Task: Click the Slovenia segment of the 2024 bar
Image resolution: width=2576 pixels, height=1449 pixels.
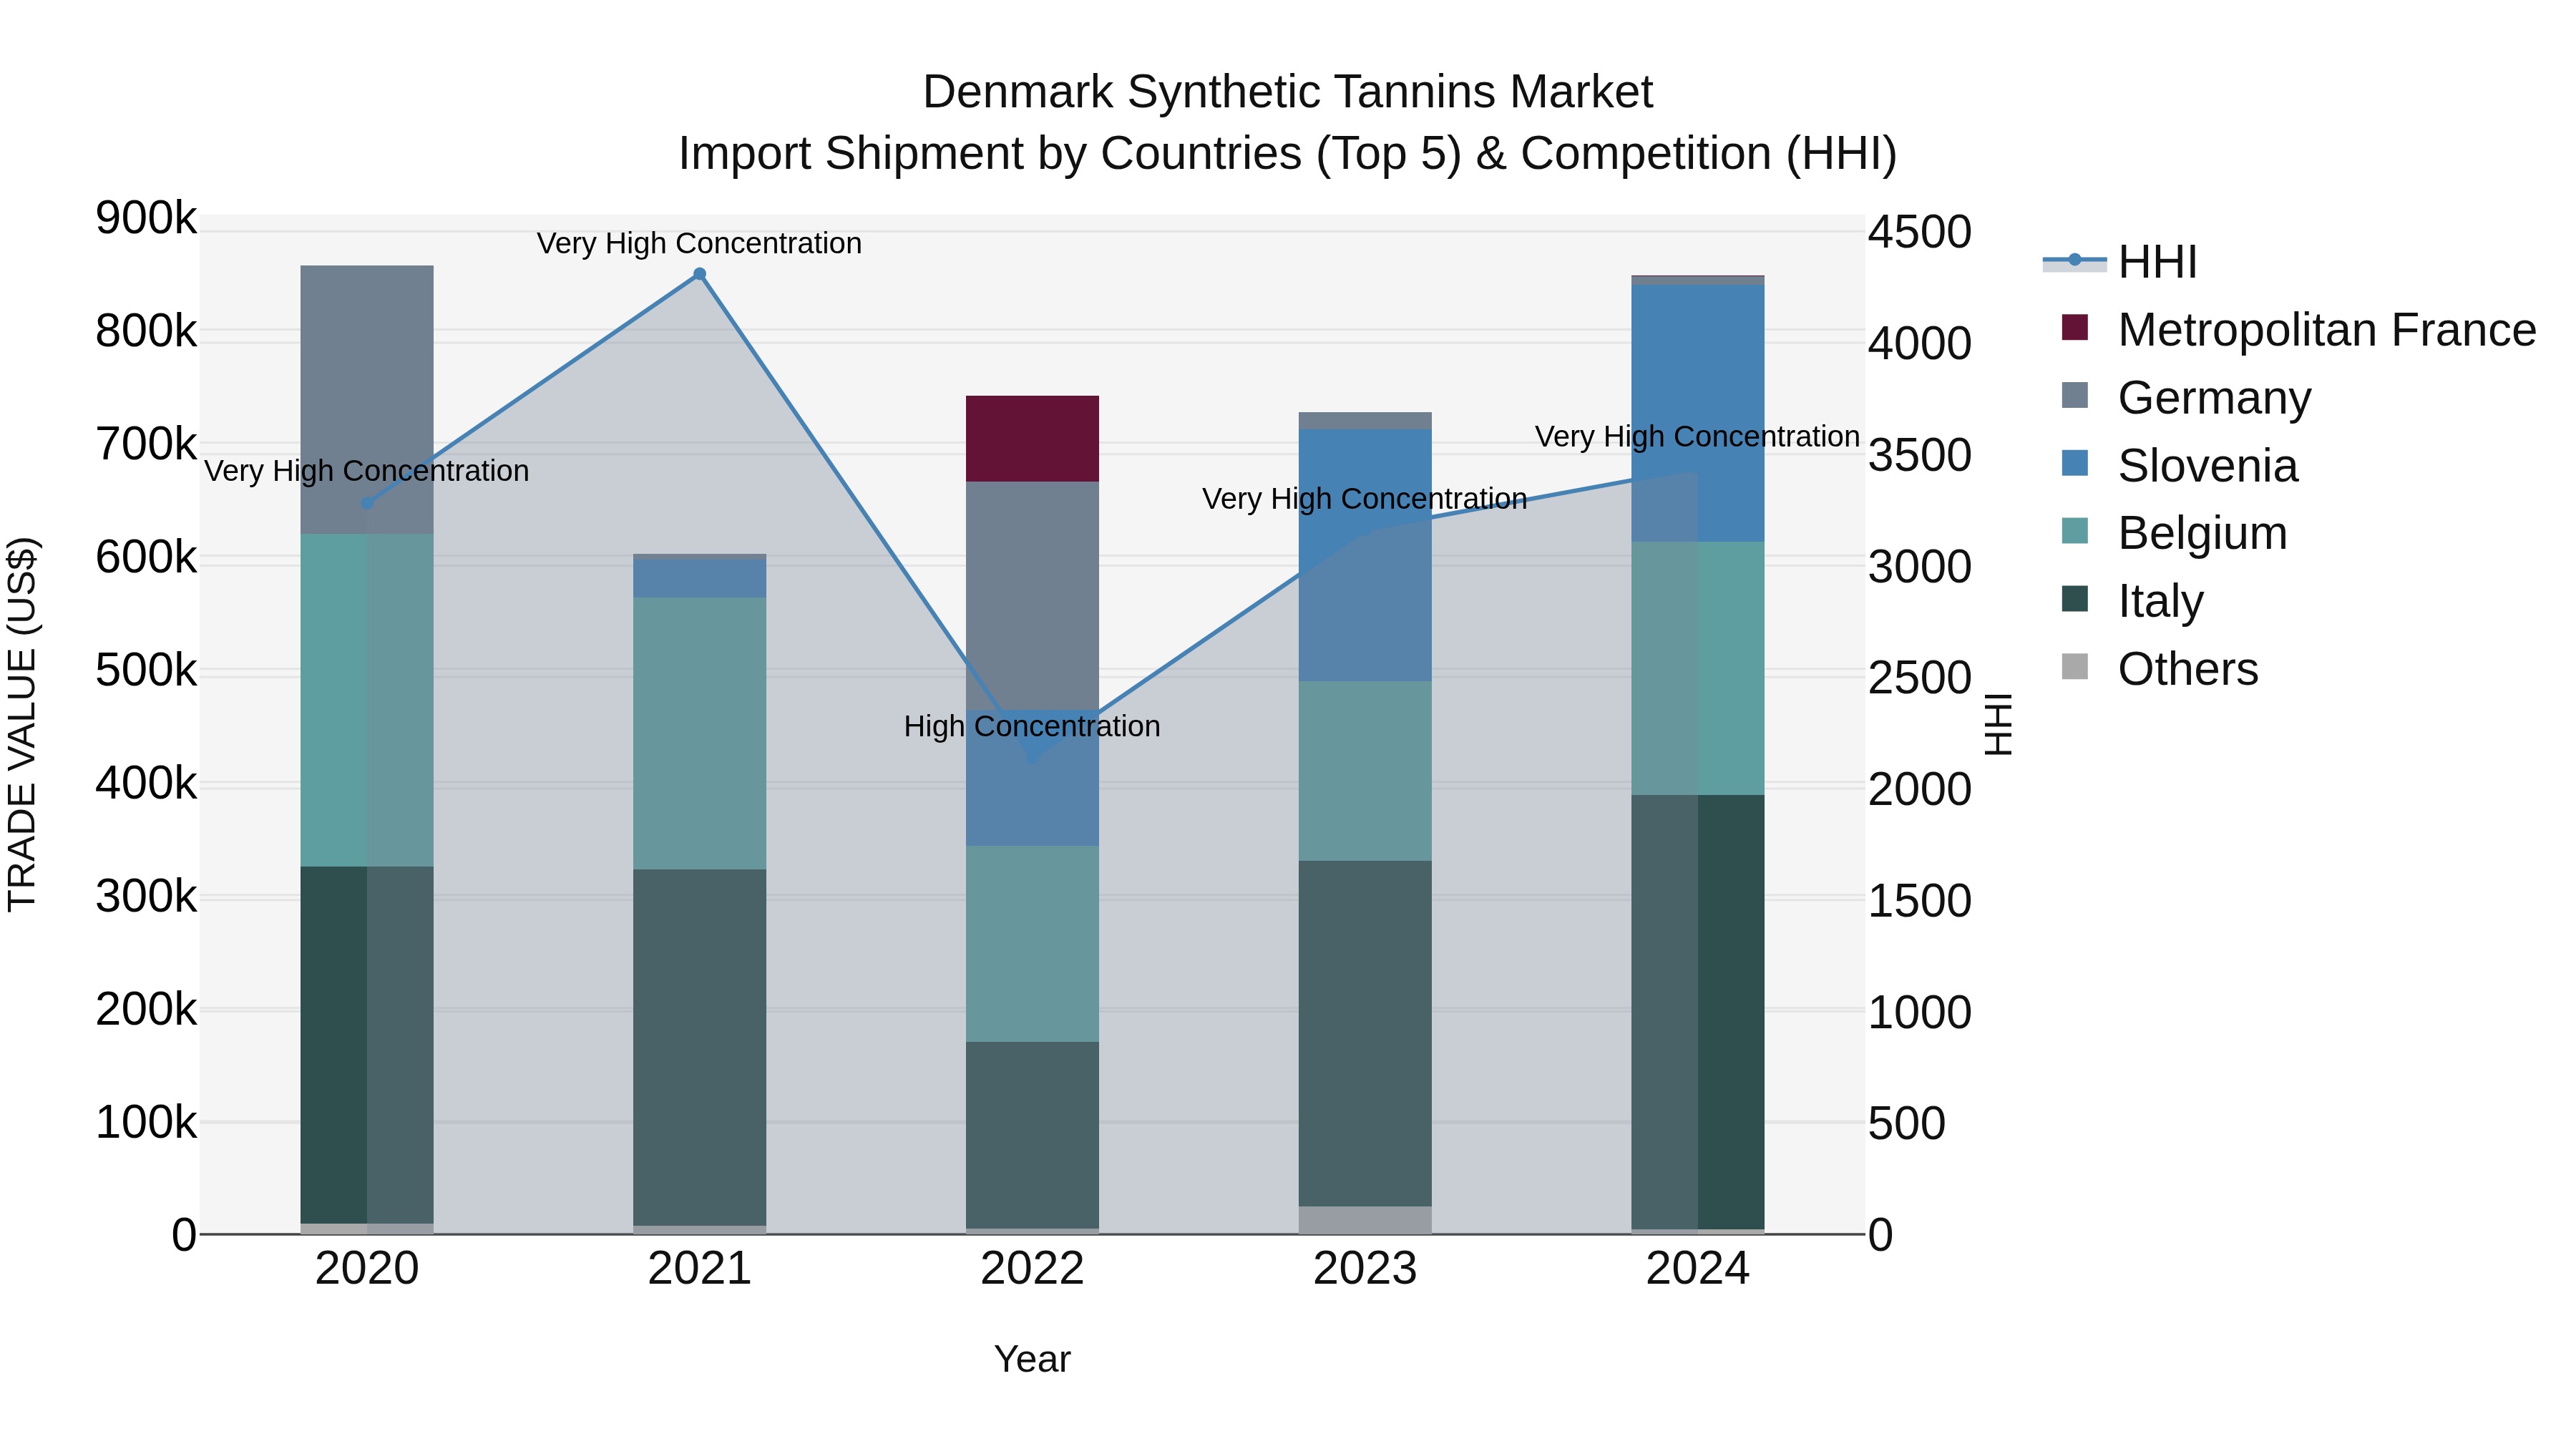Action: (x=1698, y=413)
